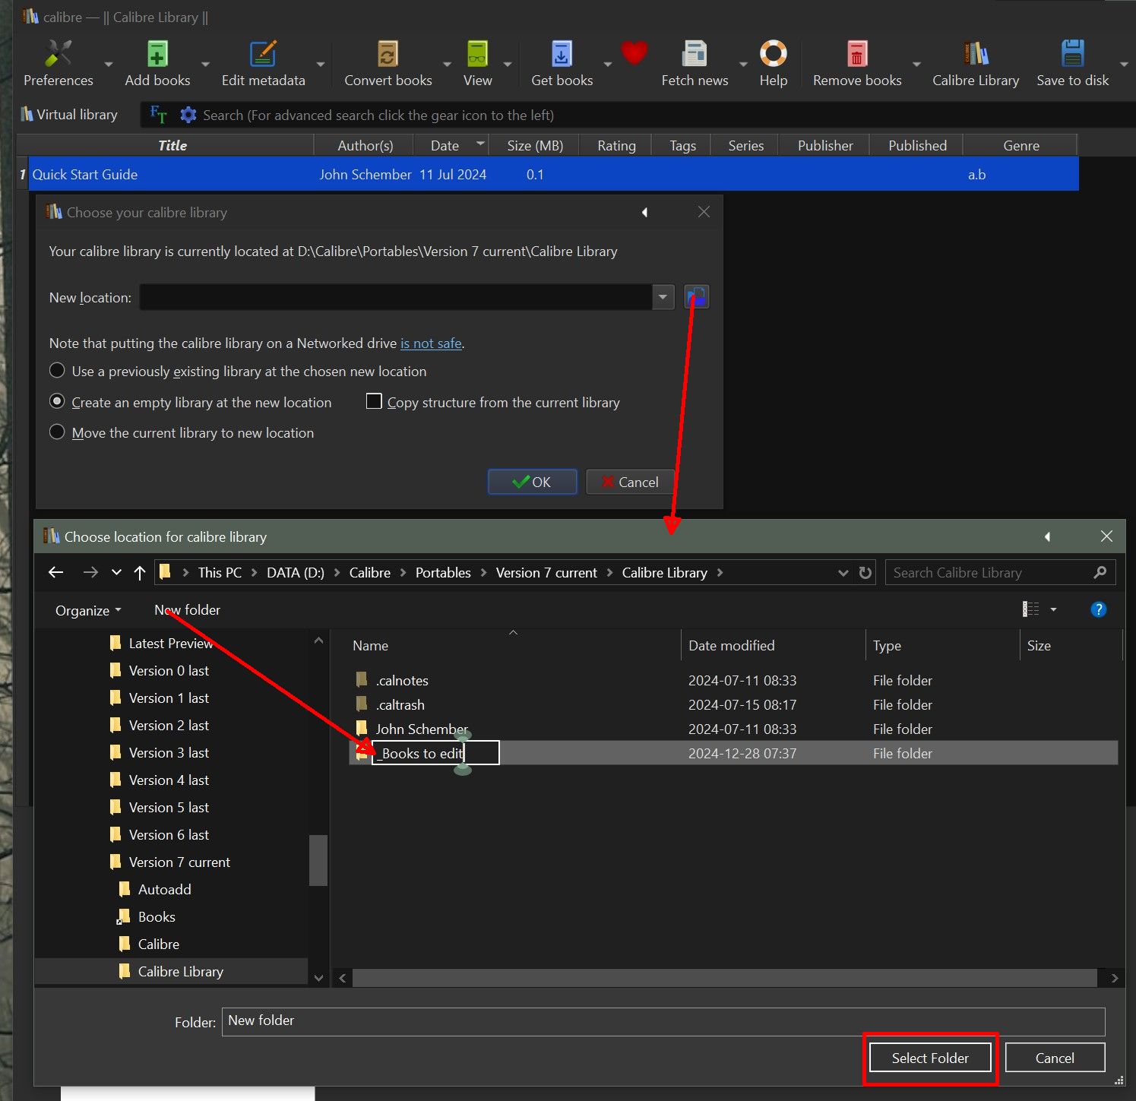Viewport: 1136px width, 1101px height.
Task: Click the Convert books icon
Action: (x=388, y=55)
